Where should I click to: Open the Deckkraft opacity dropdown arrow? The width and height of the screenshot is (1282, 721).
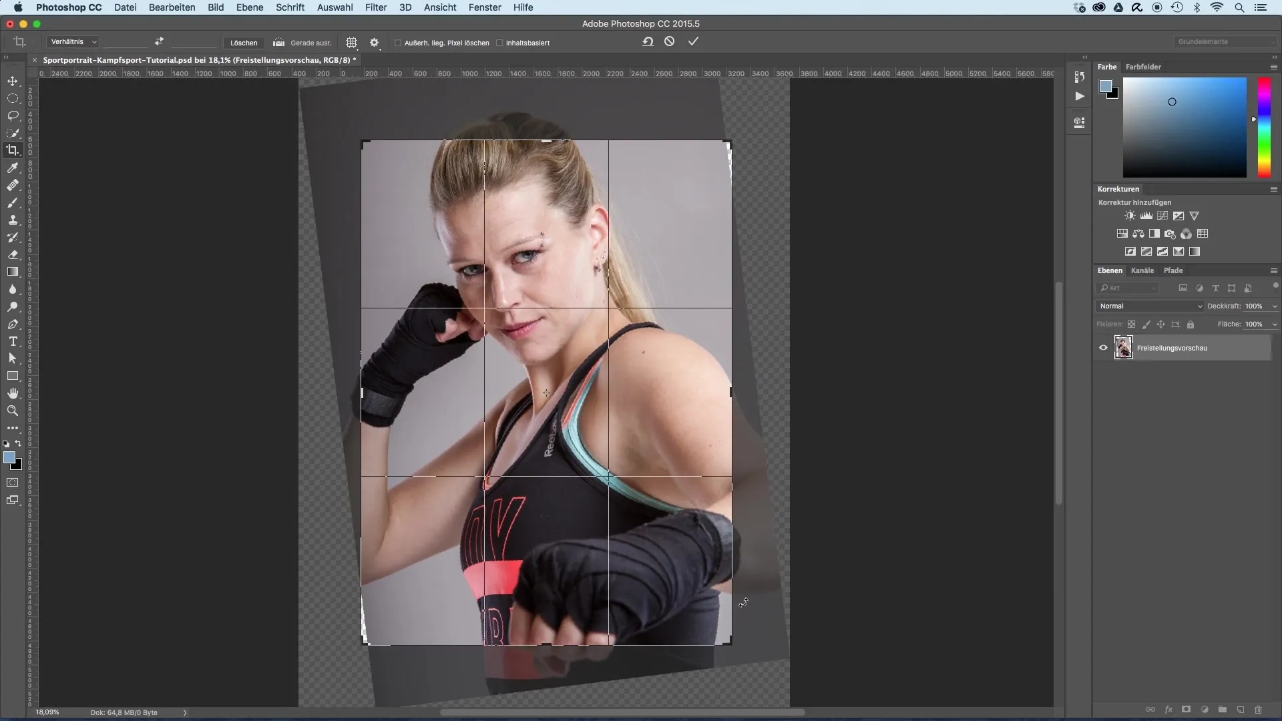tap(1274, 306)
